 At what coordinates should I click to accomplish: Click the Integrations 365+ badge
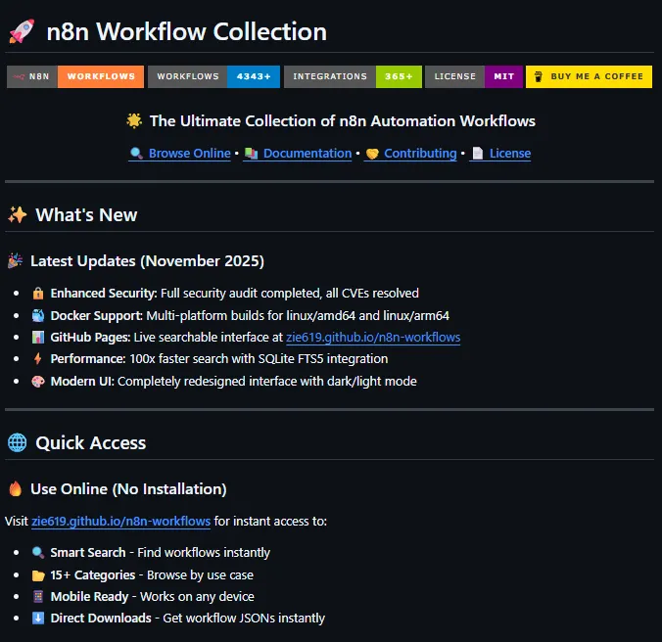[x=353, y=76]
